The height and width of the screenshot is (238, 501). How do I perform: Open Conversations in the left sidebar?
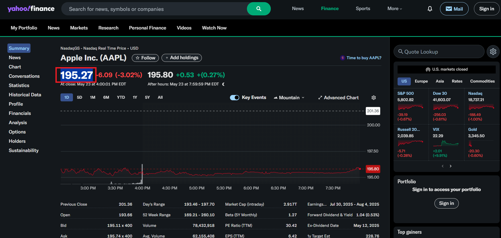coord(24,76)
